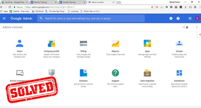Click the Domains label text
The height and width of the screenshot is (108, 201).
[x=83, y=81]
